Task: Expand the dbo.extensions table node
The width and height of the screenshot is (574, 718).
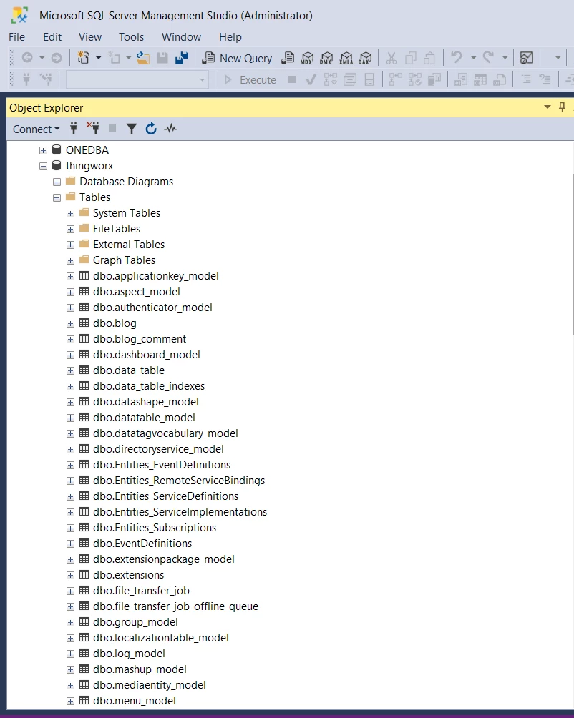Action: [x=70, y=575]
